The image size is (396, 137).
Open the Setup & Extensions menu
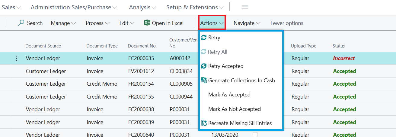(195, 7)
